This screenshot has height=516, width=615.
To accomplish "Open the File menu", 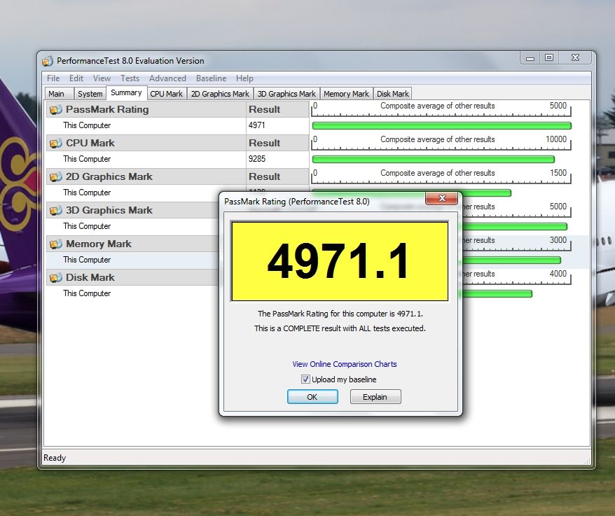I will coord(53,78).
